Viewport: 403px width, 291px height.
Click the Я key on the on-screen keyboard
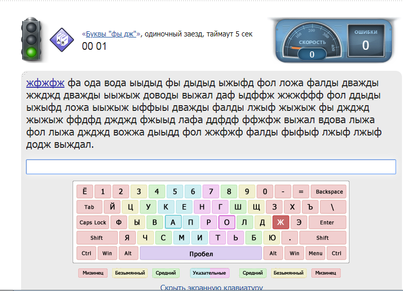click(x=127, y=238)
